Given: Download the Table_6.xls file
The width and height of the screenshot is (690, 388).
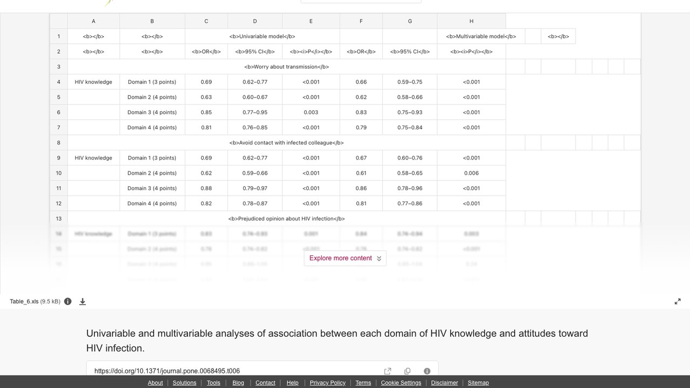Looking at the screenshot, I should tap(82, 301).
